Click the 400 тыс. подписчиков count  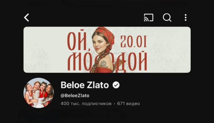click(x=86, y=104)
